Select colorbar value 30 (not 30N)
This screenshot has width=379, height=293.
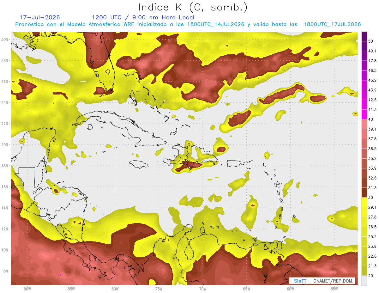(371, 198)
